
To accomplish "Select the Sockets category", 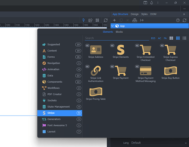I will click(60, 101).
